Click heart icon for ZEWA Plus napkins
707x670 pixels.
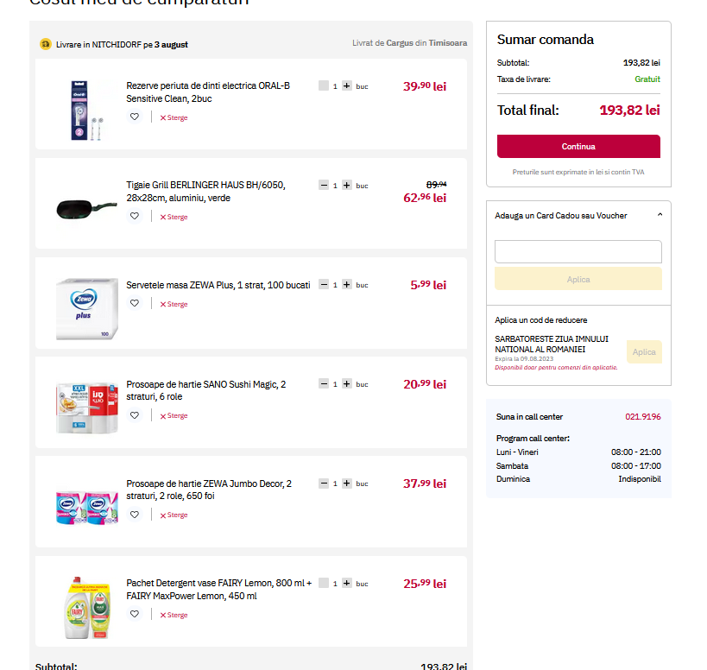coord(135,304)
